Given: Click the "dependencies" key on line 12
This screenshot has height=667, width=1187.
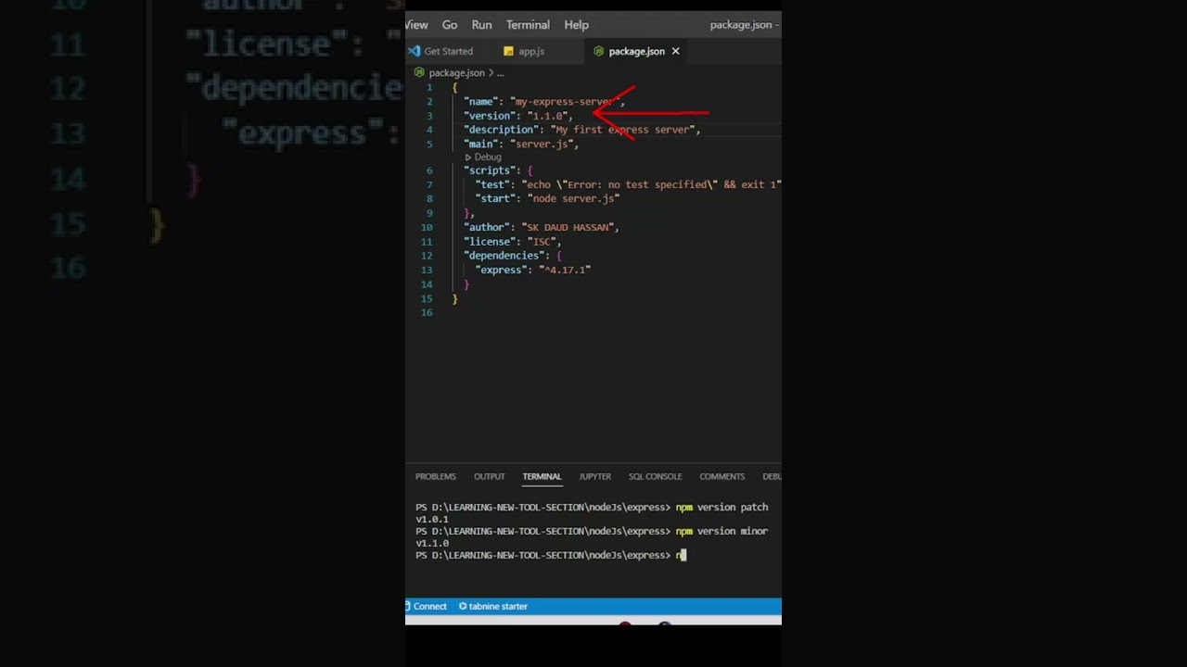Looking at the screenshot, I should (x=504, y=256).
